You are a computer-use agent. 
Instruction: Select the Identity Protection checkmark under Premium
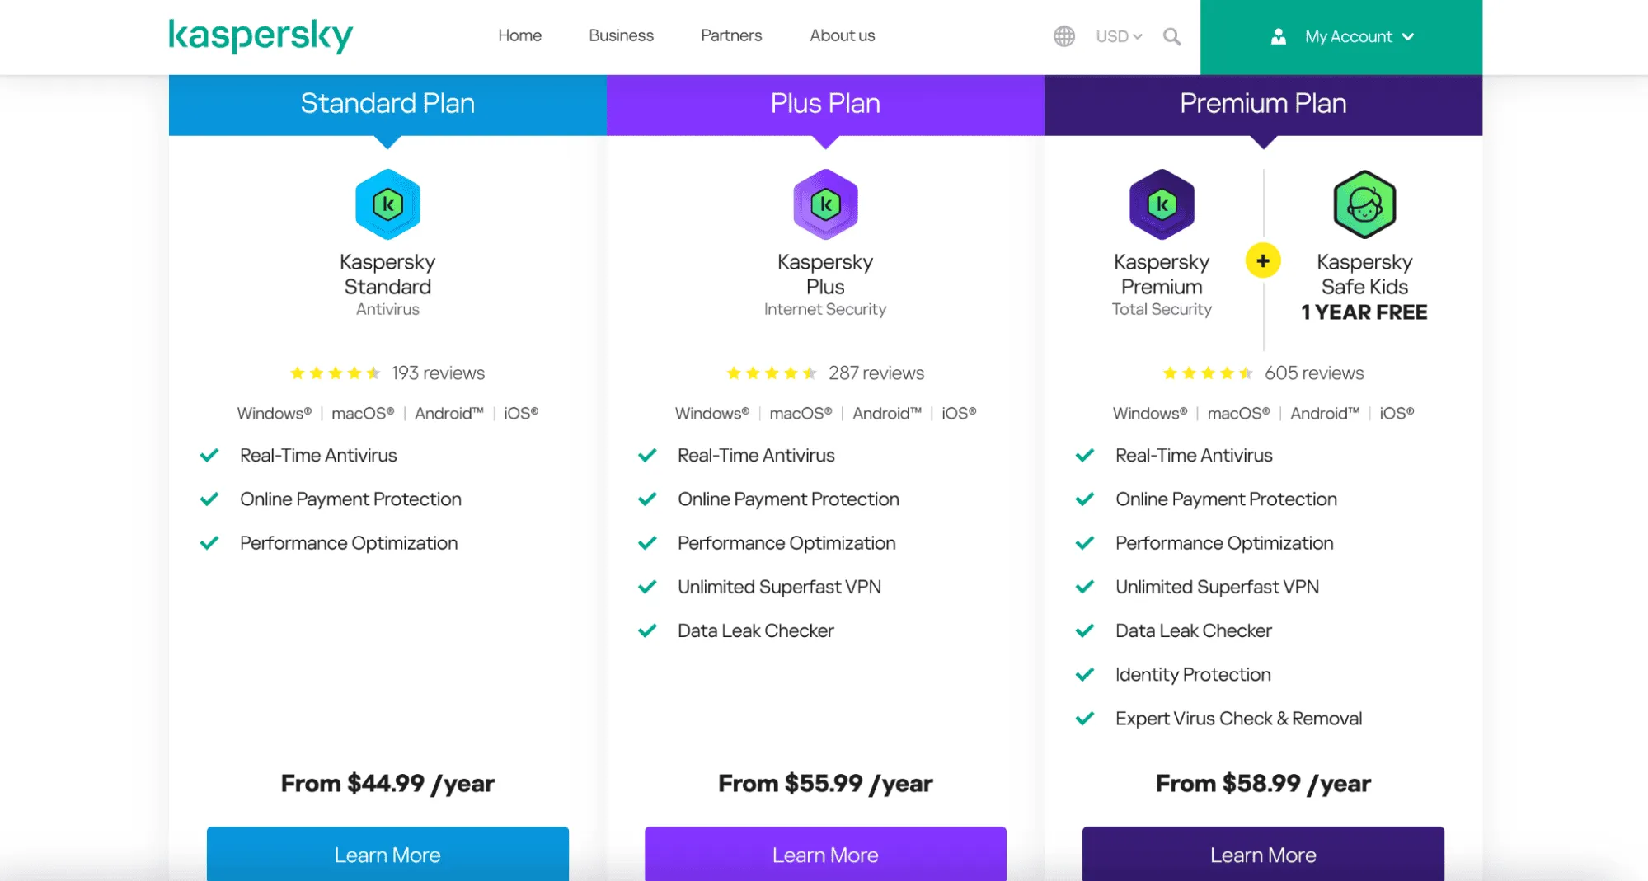pos(1085,674)
